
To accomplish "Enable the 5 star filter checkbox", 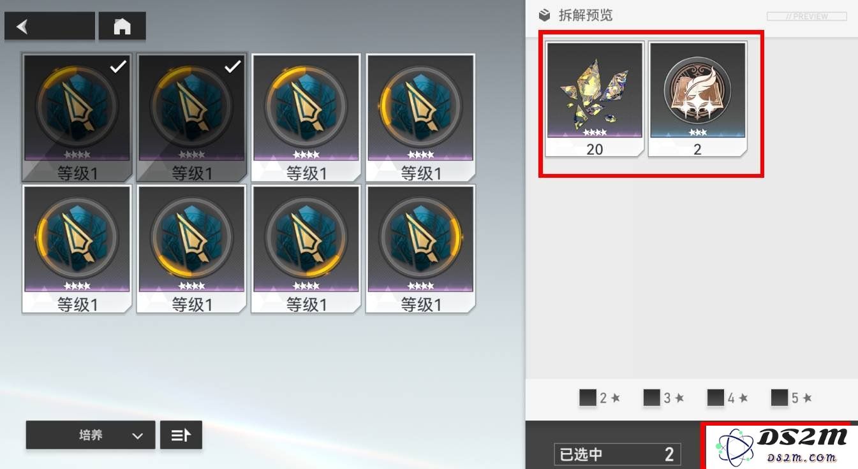I will [779, 398].
